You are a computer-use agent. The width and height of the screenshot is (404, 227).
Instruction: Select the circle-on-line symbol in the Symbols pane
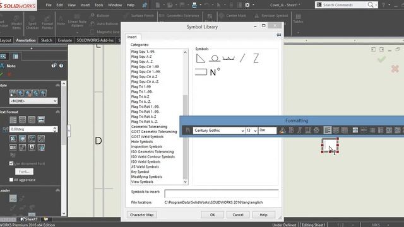pyautogui.click(x=215, y=59)
